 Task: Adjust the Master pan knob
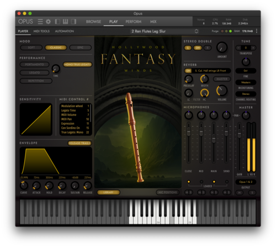(x=246, y=115)
